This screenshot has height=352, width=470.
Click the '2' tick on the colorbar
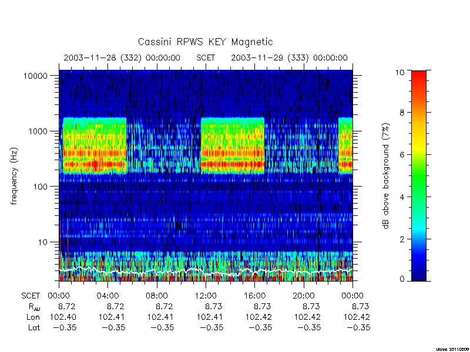(402, 239)
